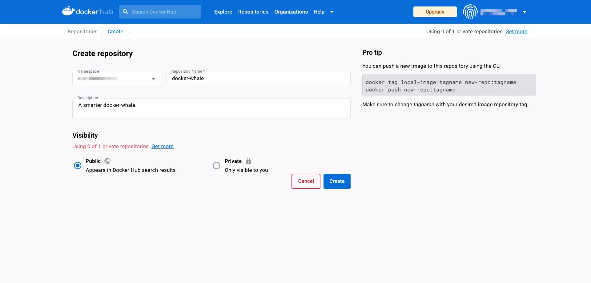Click Get more link in the header
The width and height of the screenshot is (591, 283).
pyautogui.click(x=517, y=31)
